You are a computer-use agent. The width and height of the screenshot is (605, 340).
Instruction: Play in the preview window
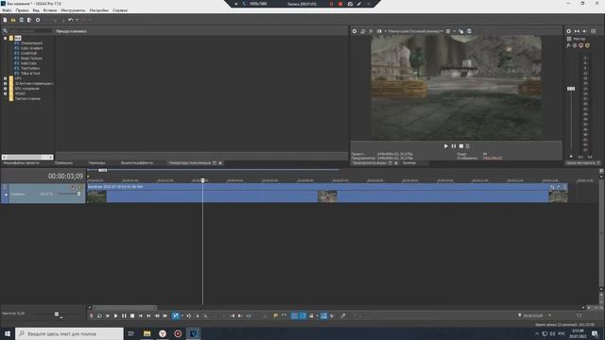(445, 146)
